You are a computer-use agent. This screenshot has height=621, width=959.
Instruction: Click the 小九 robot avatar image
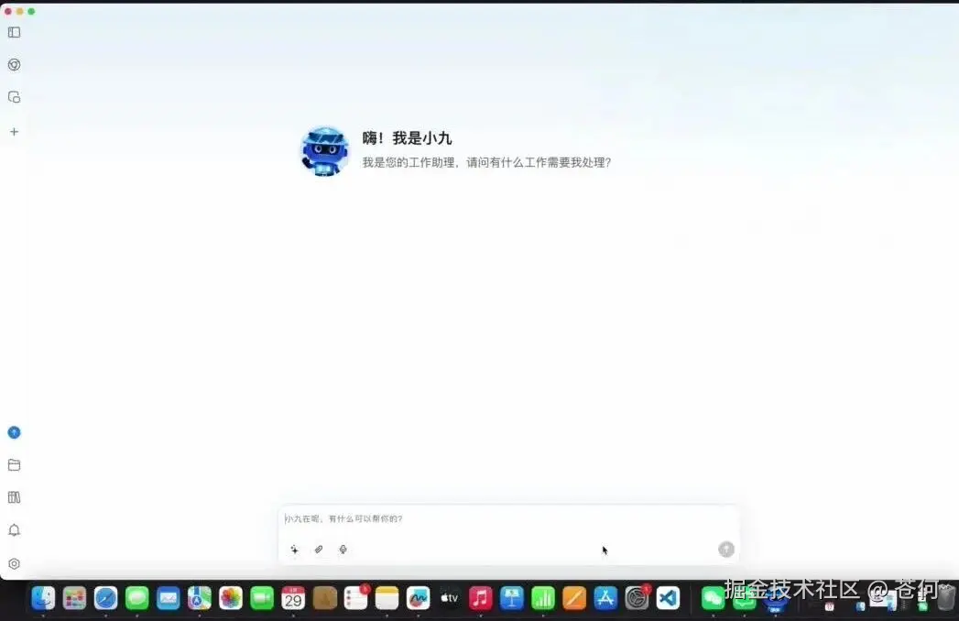point(323,150)
